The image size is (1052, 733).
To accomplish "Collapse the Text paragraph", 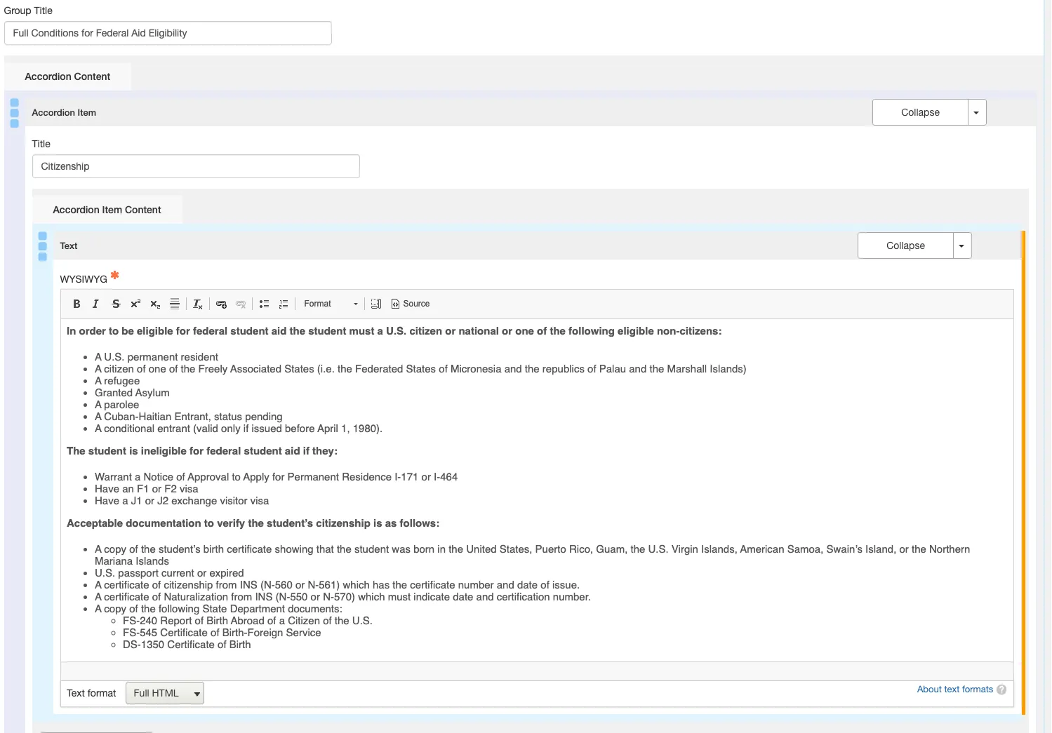I will pos(905,246).
